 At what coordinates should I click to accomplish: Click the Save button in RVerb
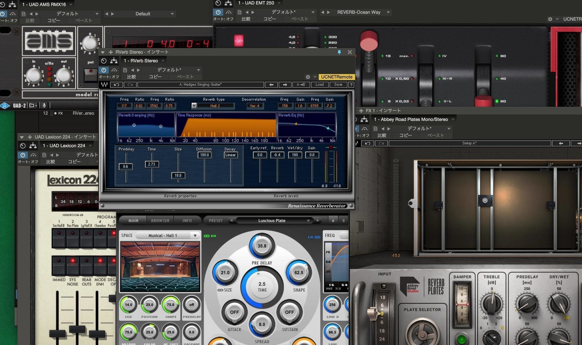tap(338, 85)
